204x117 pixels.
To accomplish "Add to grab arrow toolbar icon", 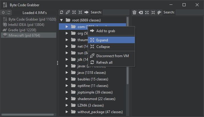I will [x=87, y=13].
